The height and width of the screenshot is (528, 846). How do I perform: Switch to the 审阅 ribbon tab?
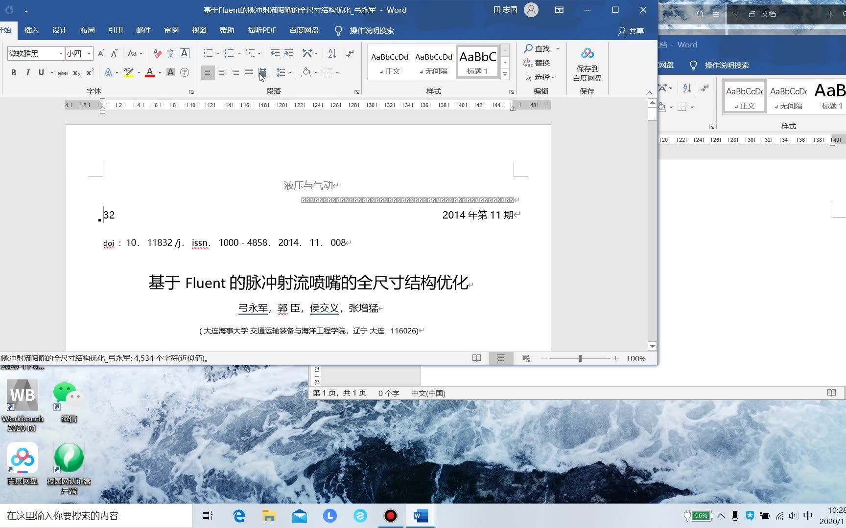point(171,30)
